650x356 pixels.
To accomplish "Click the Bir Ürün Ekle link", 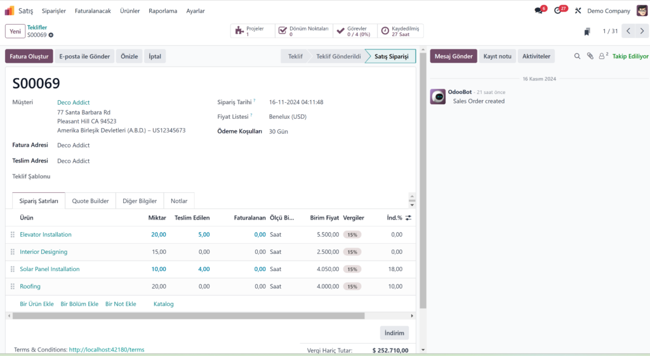I will [x=37, y=304].
